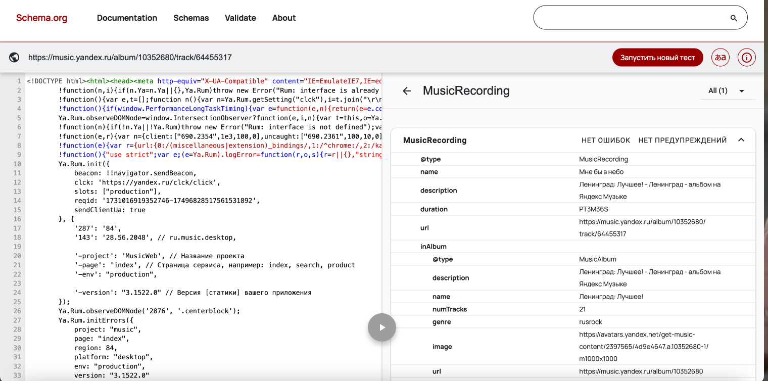Open the About page
The height and width of the screenshot is (381, 768).
click(284, 18)
